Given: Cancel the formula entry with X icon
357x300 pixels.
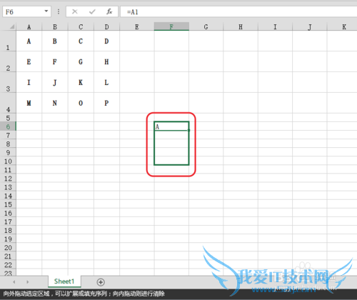Looking at the screenshot, I should (75, 11).
